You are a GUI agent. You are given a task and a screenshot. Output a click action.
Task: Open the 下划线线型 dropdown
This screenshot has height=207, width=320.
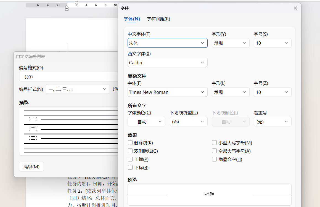pos(189,121)
